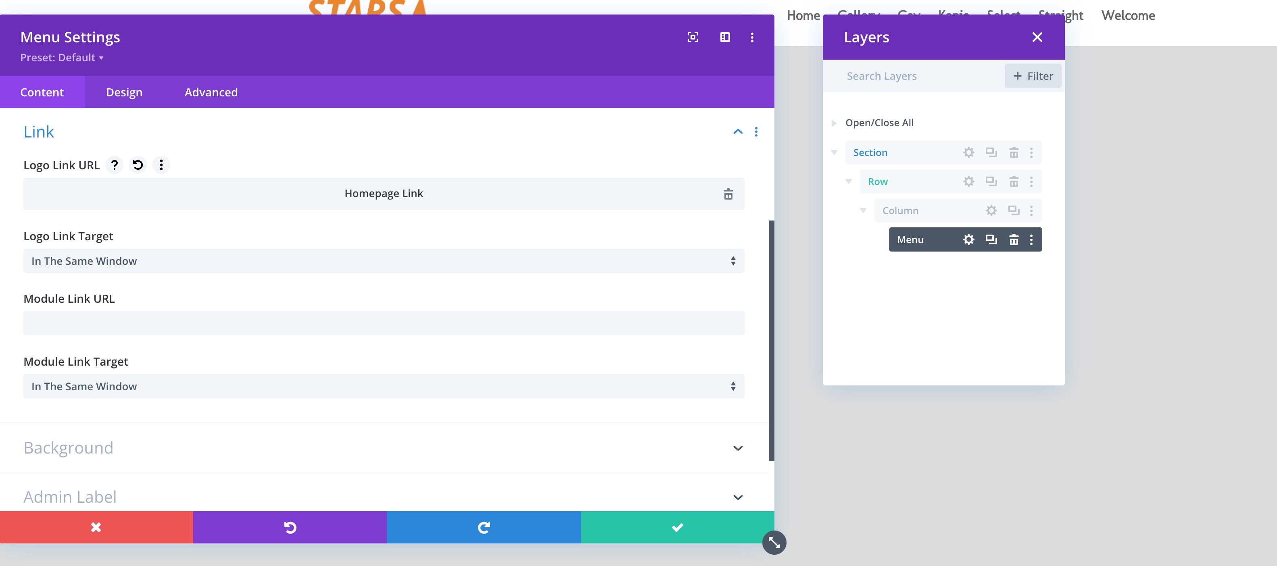Viewport: 1277px width, 566px height.
Task: Snap modal to sidebar icon
Action: click(x=725, y=37)
